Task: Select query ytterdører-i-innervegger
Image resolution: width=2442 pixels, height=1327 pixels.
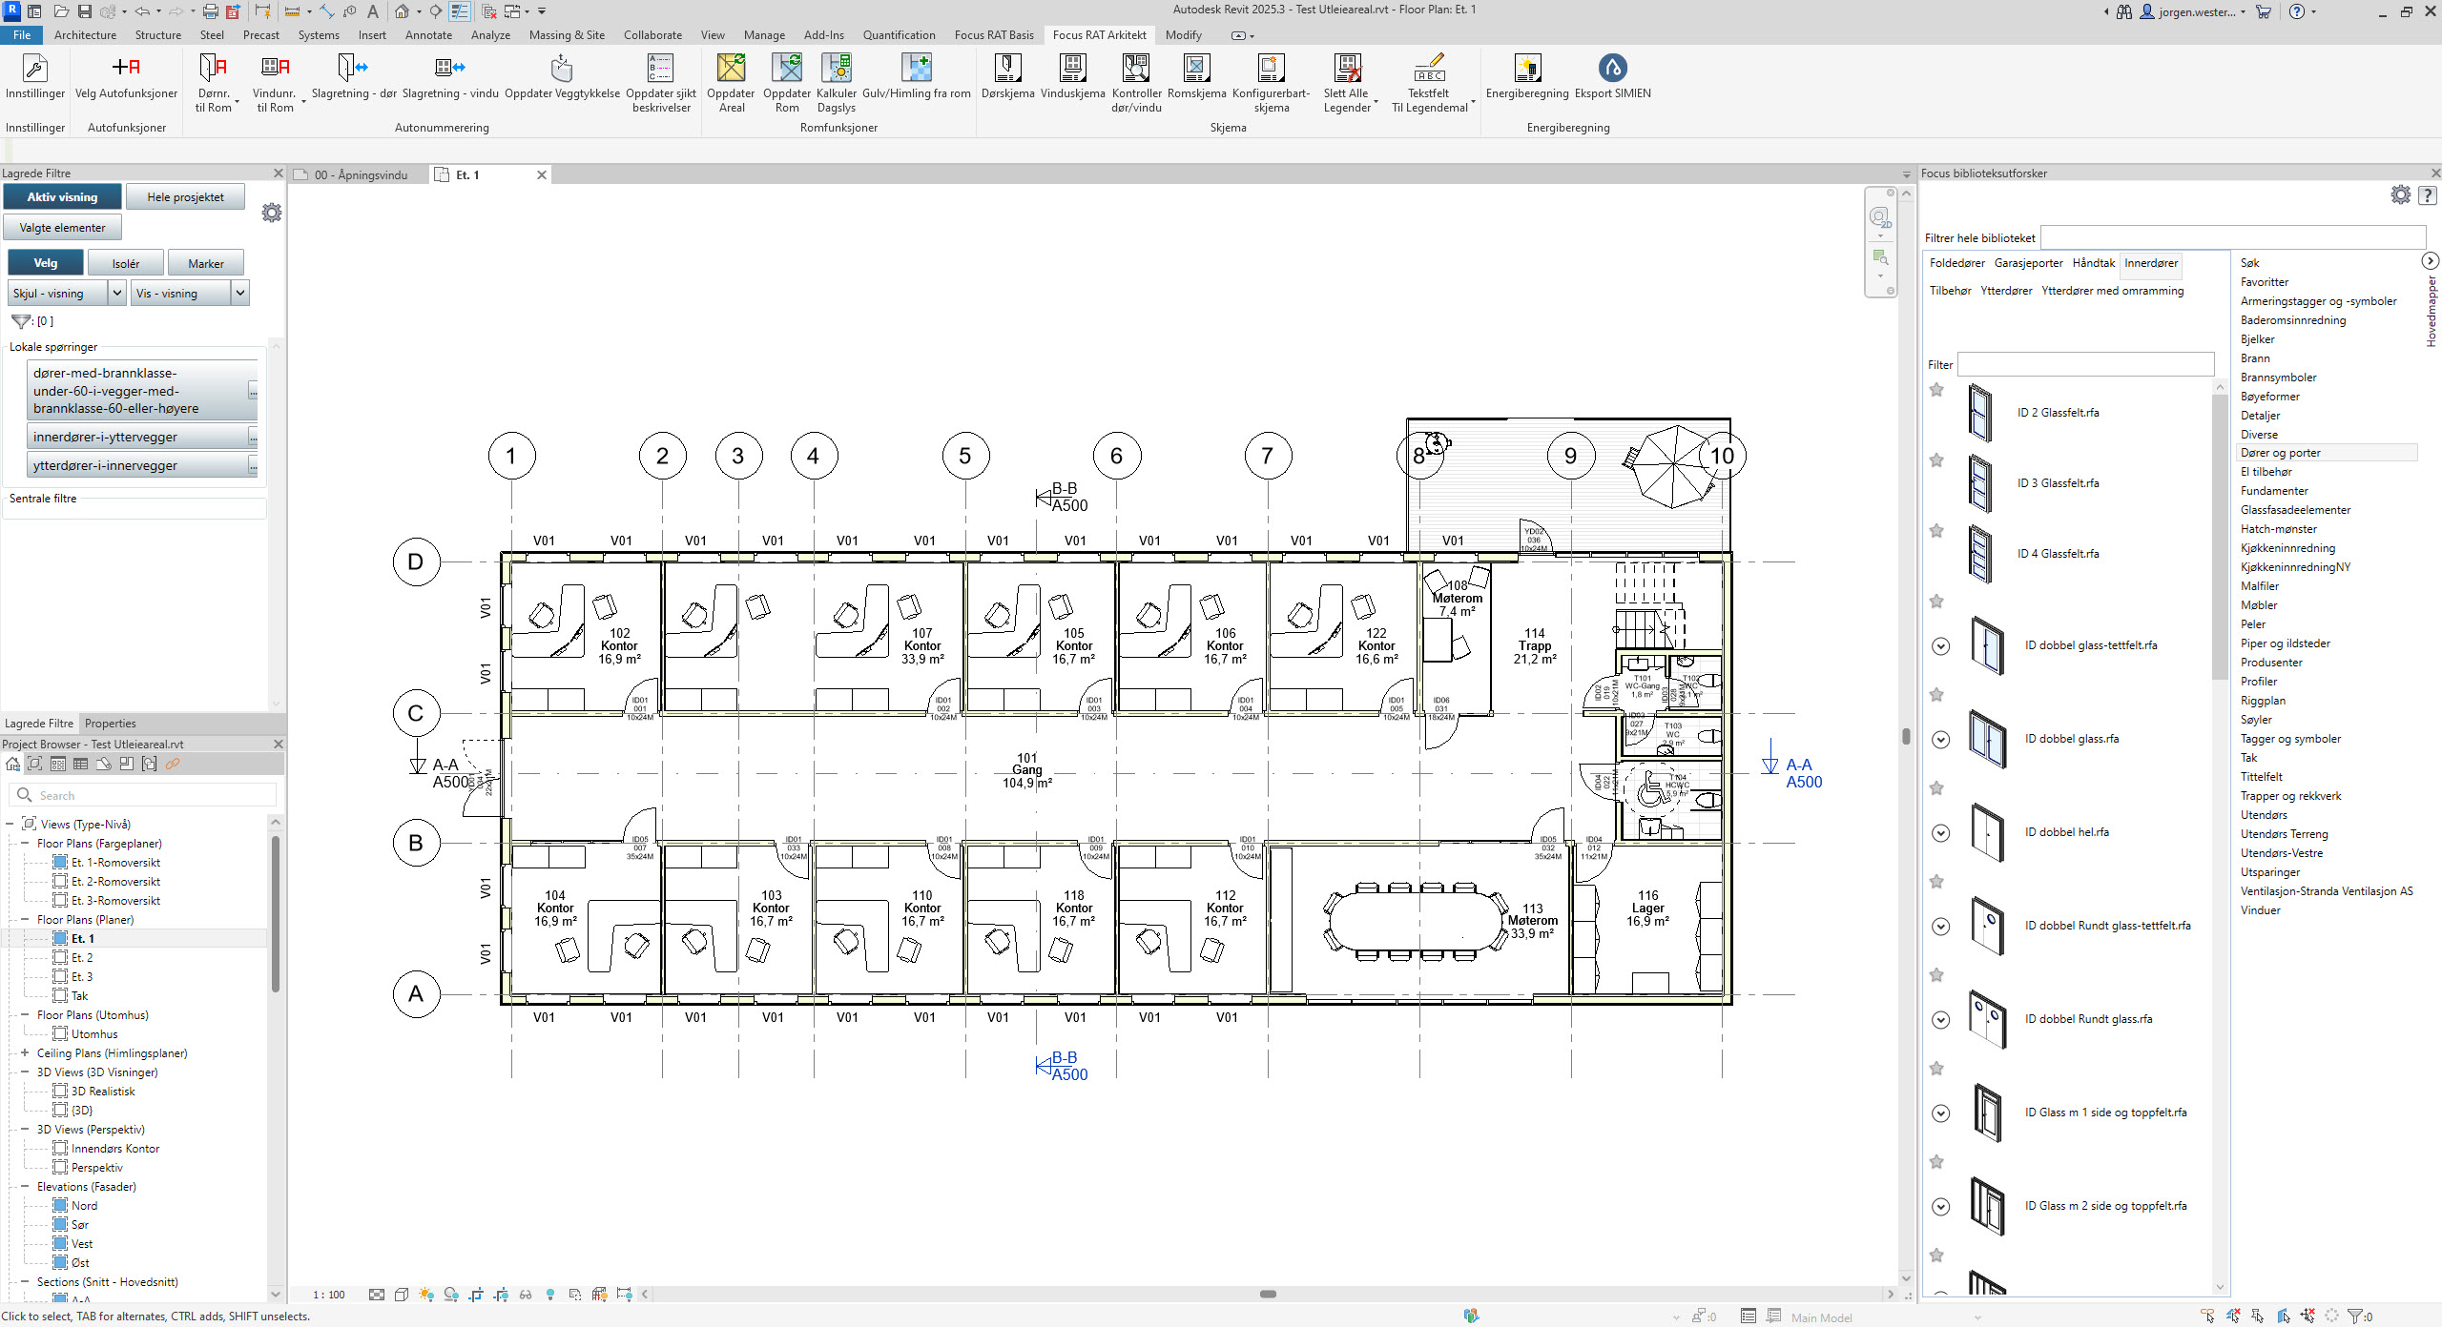Action: click(x=137, y=465)
